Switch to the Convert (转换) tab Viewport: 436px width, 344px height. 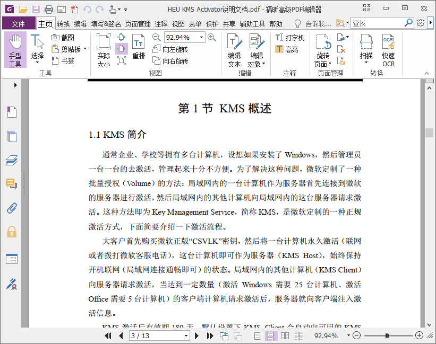(x=63, y=23)
